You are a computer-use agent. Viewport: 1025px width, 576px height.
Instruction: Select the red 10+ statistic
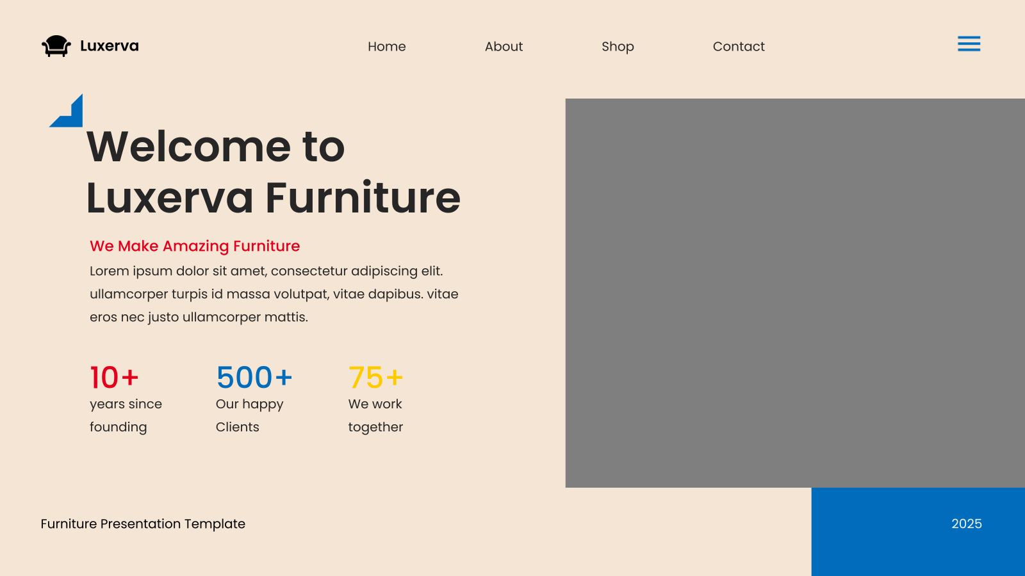(114, 378)
